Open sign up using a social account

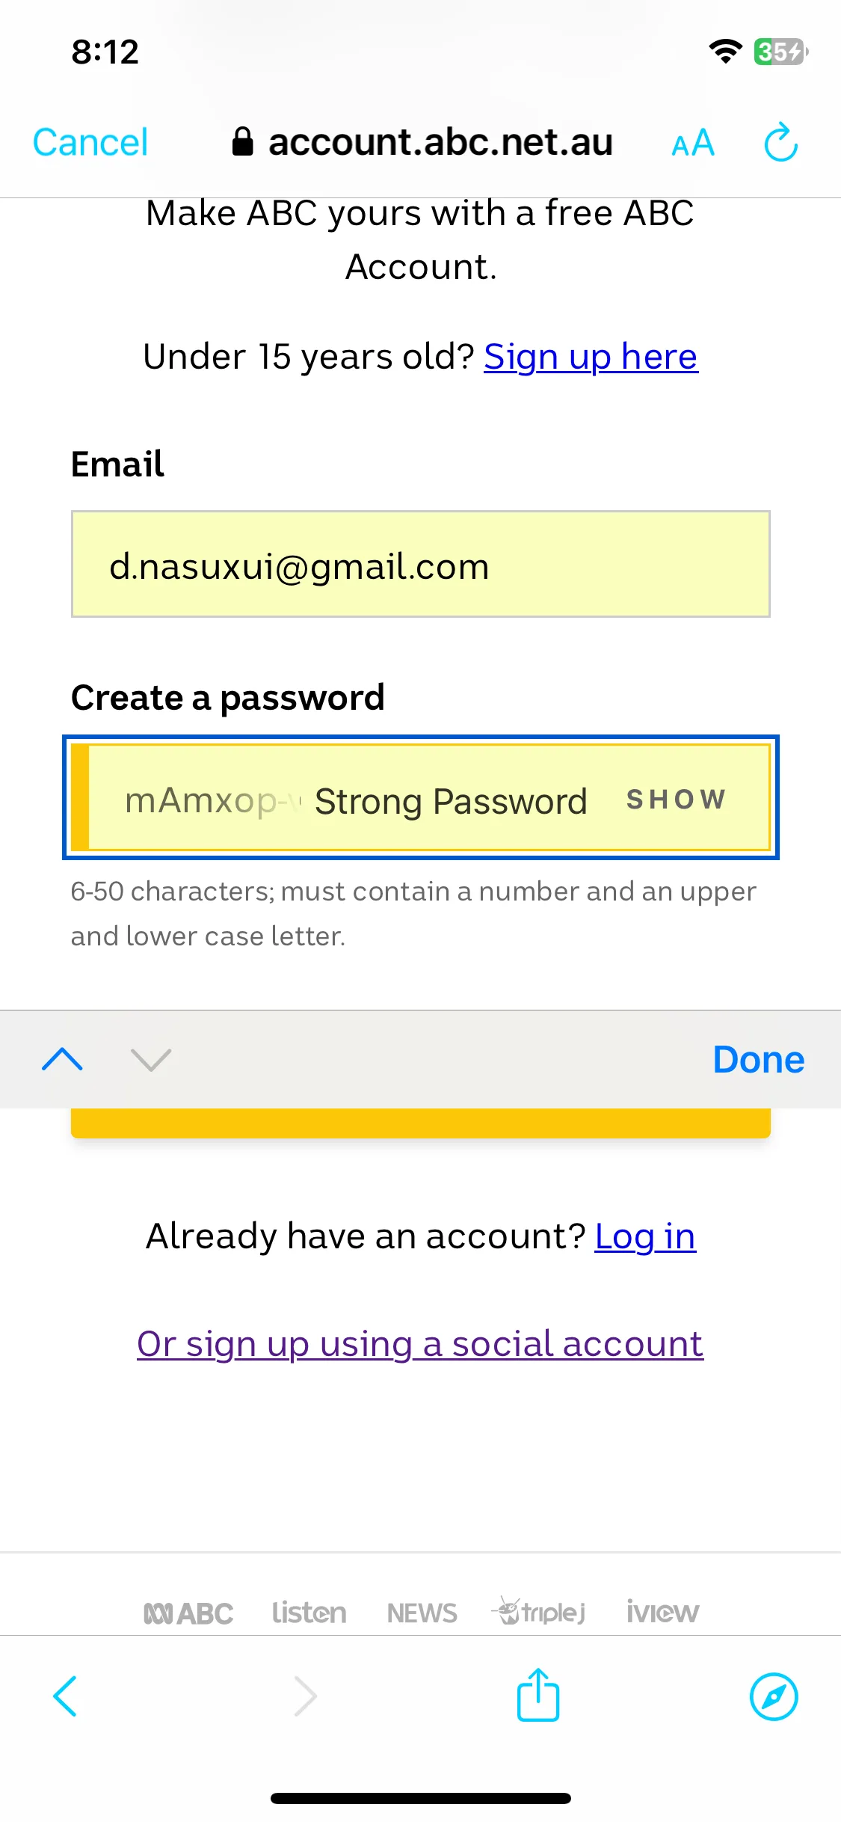pos(420,1344)
